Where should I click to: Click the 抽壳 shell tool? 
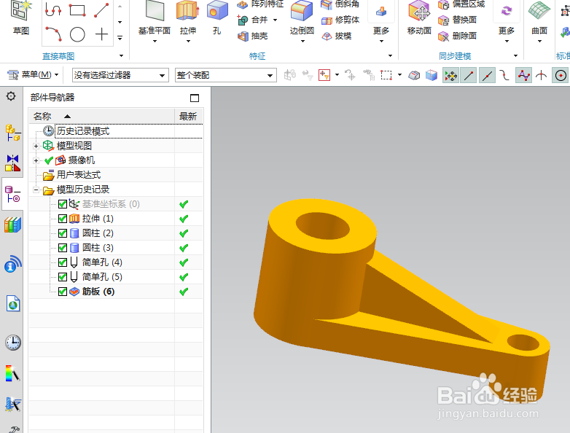(x=253, y=36)
